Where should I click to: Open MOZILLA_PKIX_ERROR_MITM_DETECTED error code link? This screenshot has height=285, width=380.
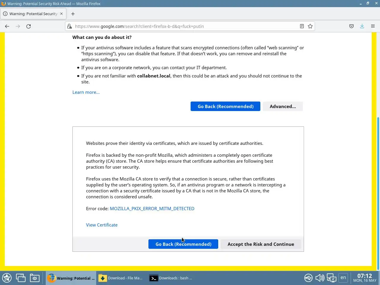(152, 209)
